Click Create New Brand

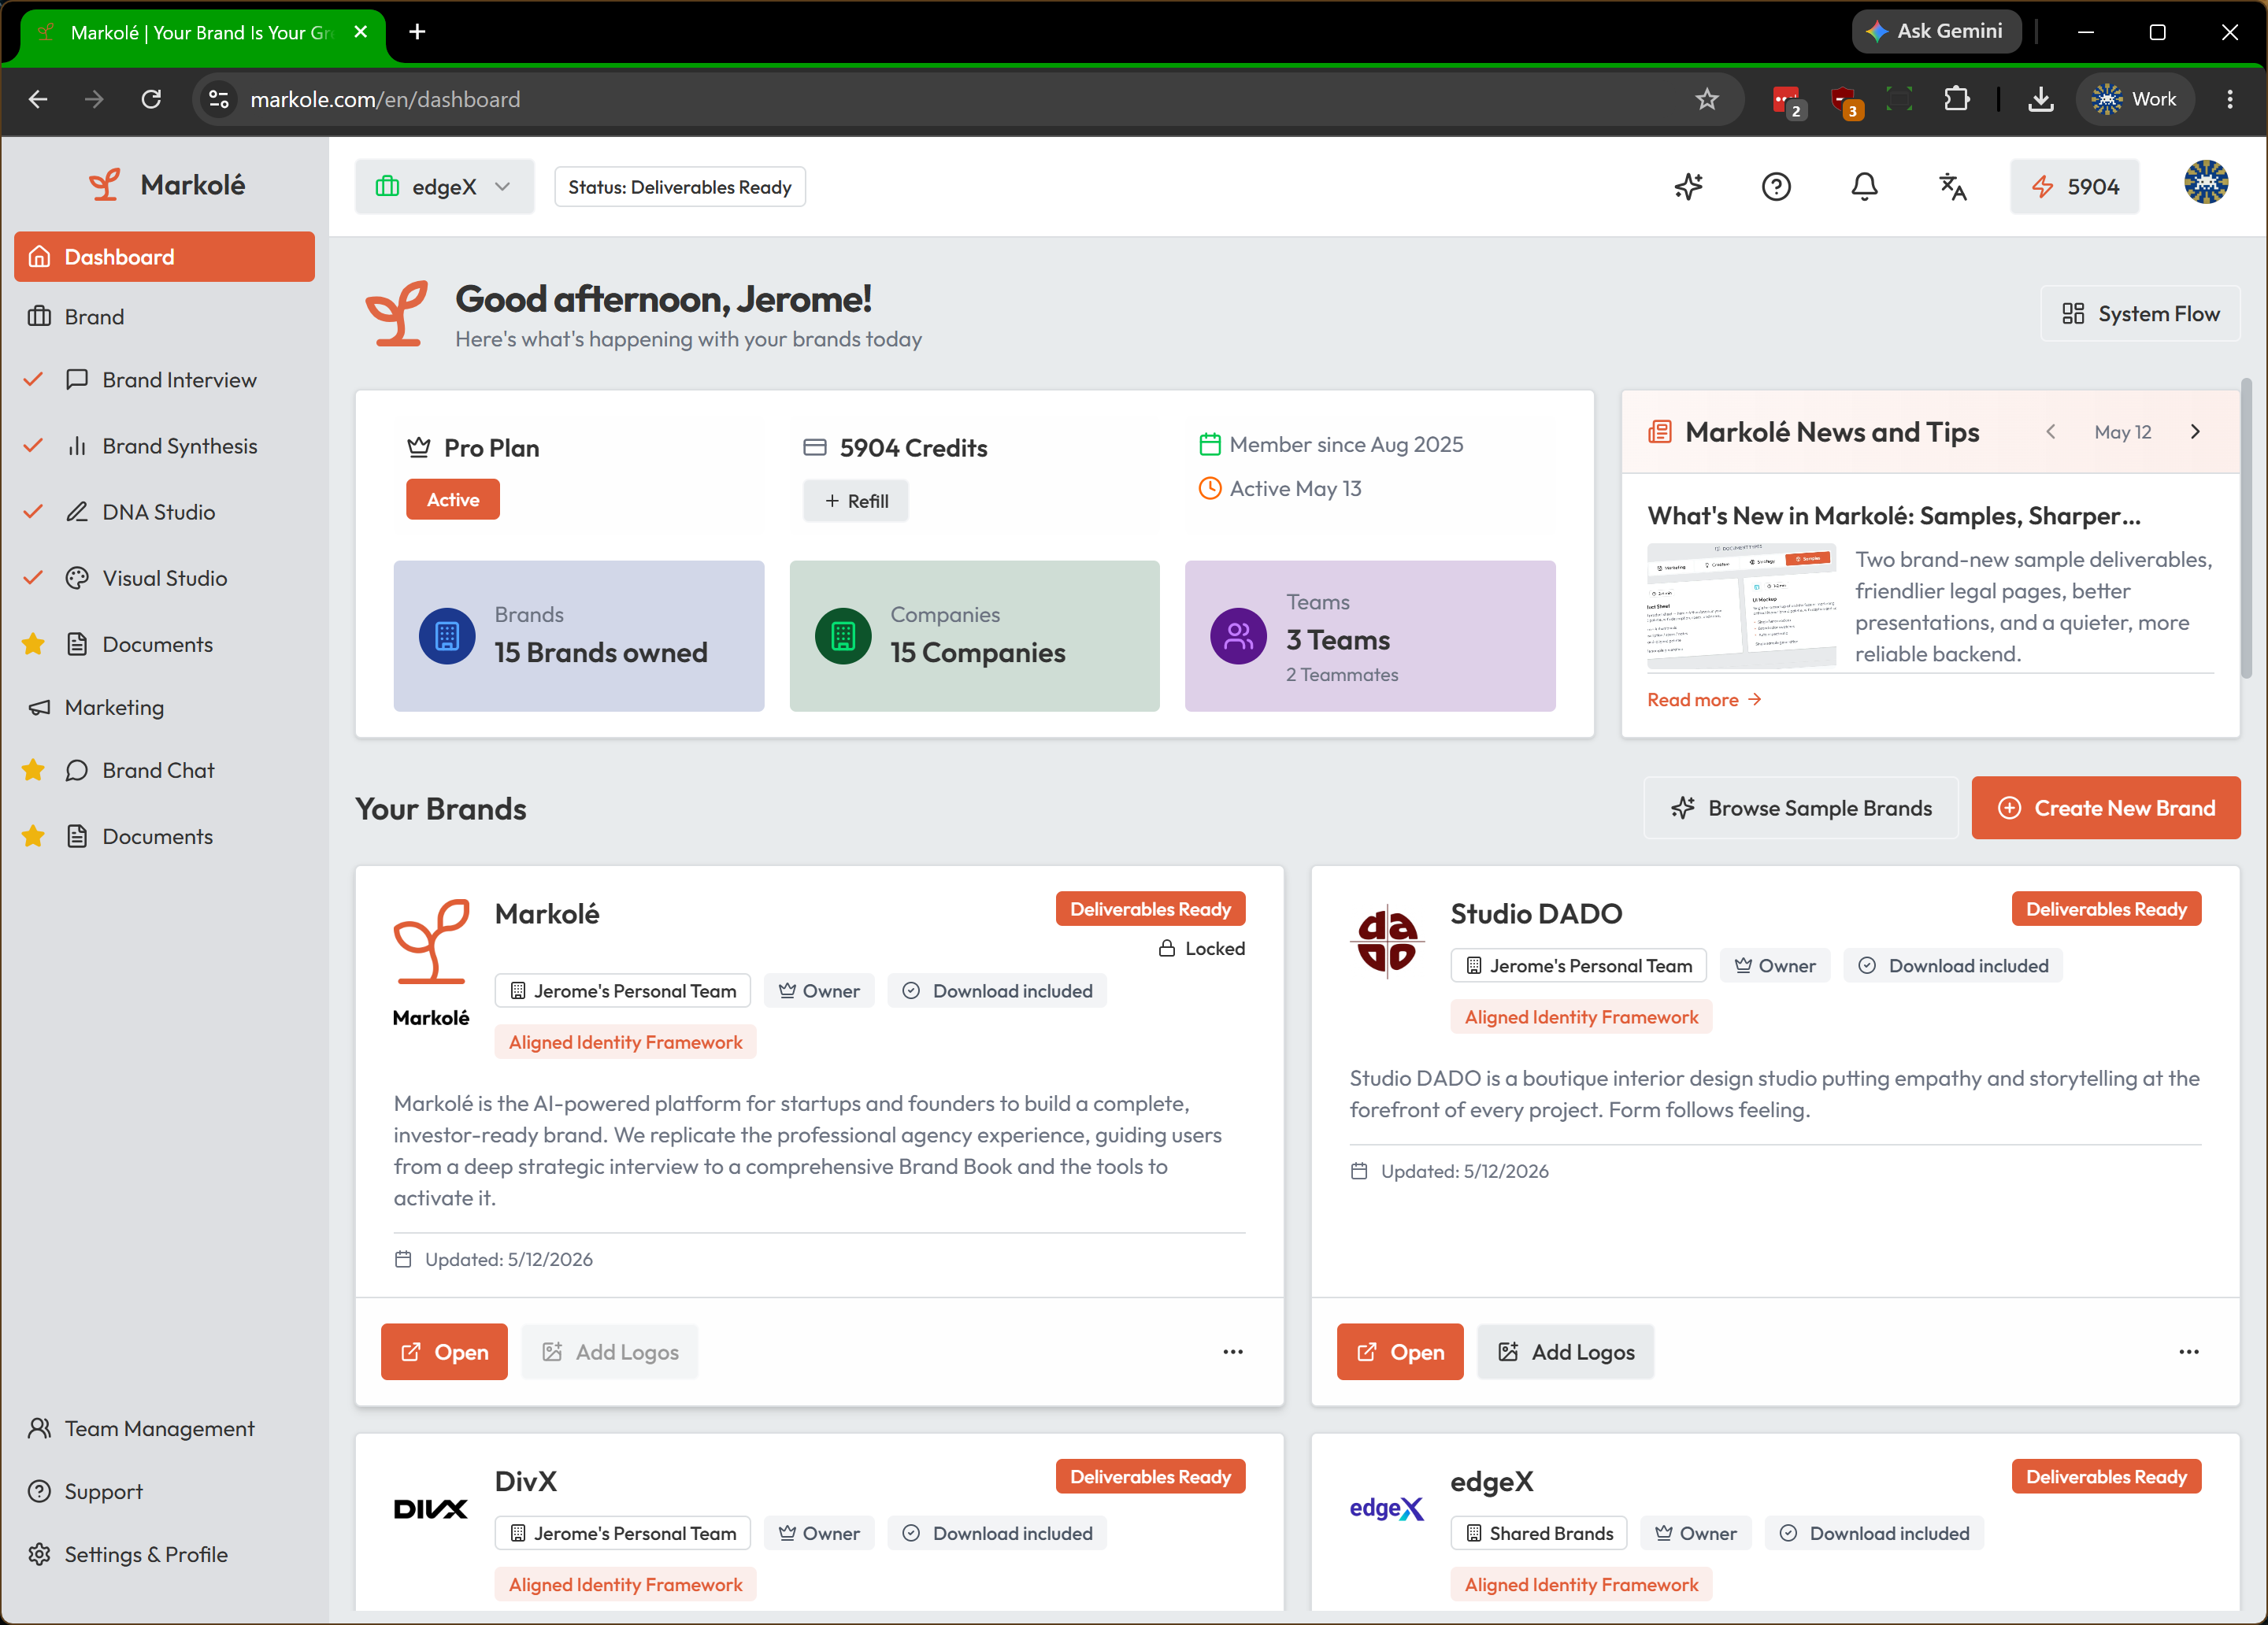point(2106,808)
